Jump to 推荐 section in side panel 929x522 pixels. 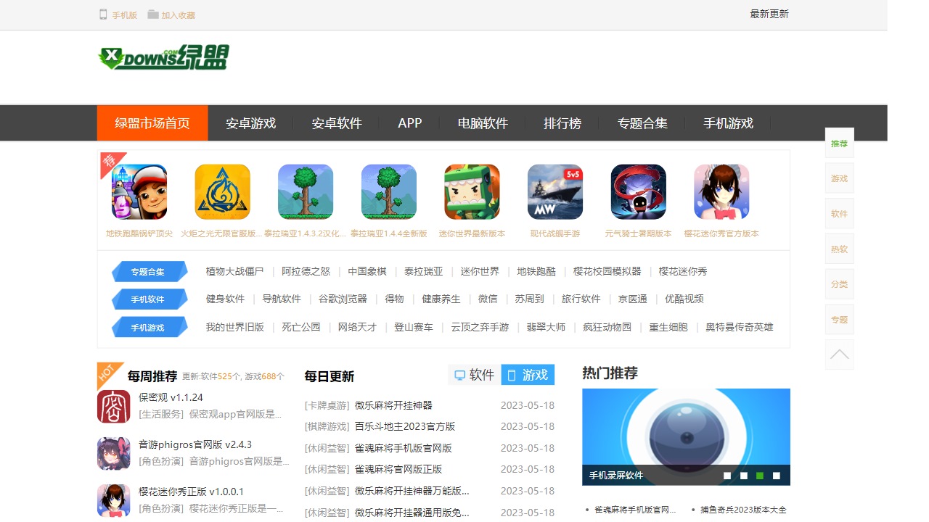pos(840,143)
